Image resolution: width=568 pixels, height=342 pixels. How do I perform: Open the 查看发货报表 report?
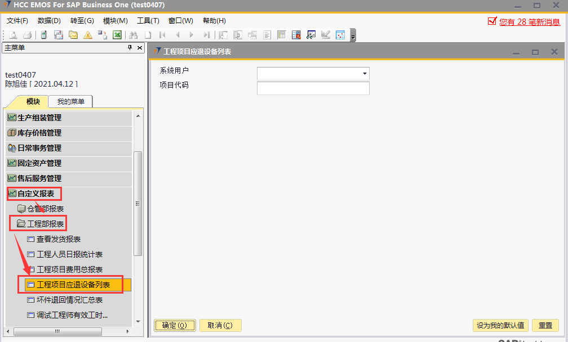pyautogui.click(x=58, y=239)
